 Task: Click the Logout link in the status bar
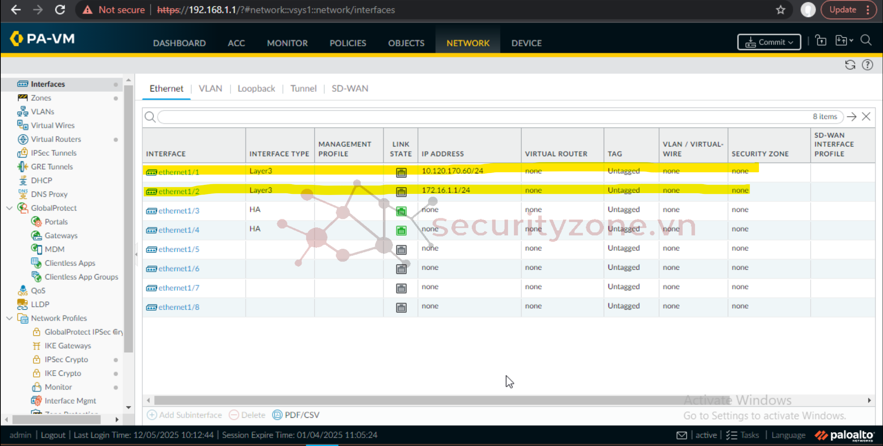pos(53,435)
